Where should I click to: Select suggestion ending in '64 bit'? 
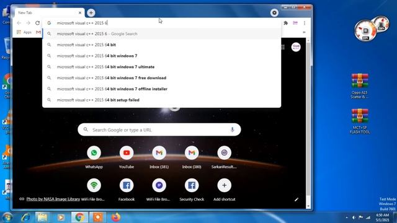click(161, 45)
